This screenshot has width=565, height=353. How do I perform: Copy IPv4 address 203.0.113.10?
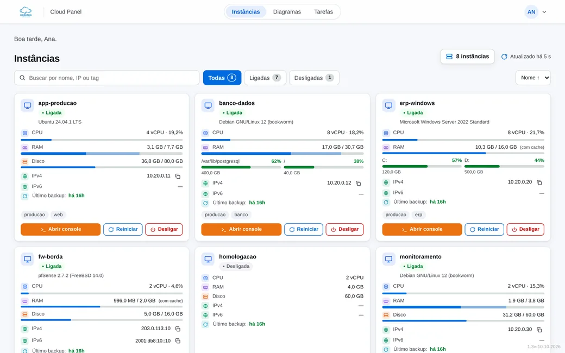pyautogui.click(x=178, y=329)
